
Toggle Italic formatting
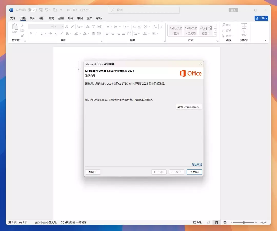(x=36, y=33)
